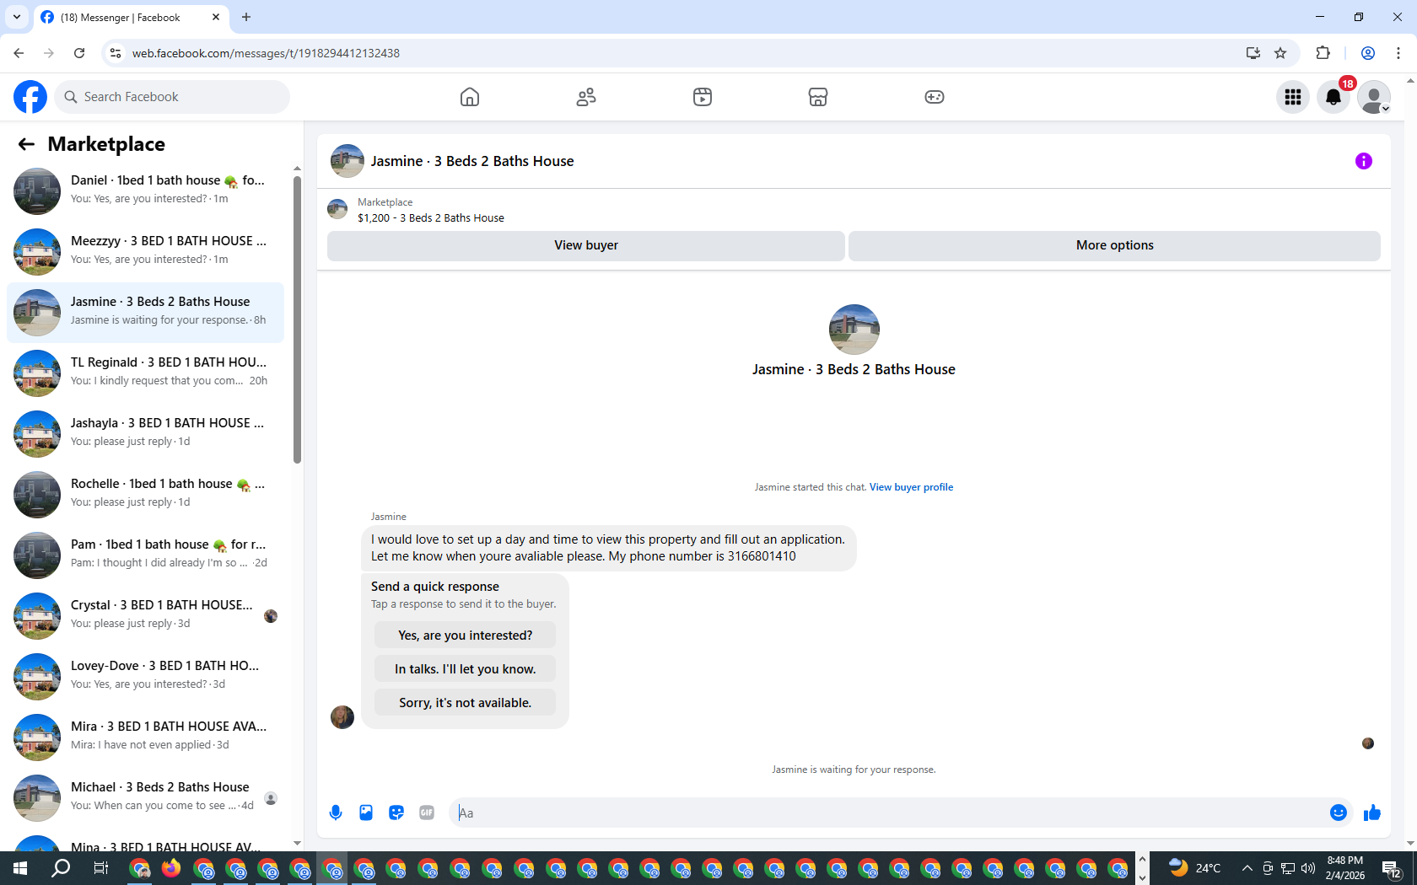Show hidden system tray icons
This screenshot has height=885, width=1417.
point(1247,868)
